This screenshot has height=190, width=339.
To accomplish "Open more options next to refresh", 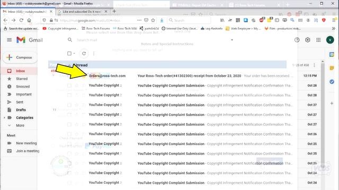I will click(x=94, y=53).
